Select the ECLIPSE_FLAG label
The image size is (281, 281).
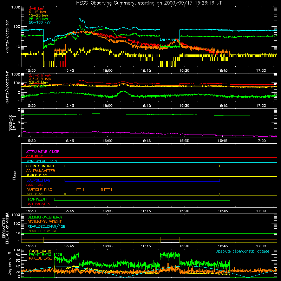click(x=38, y=180)
